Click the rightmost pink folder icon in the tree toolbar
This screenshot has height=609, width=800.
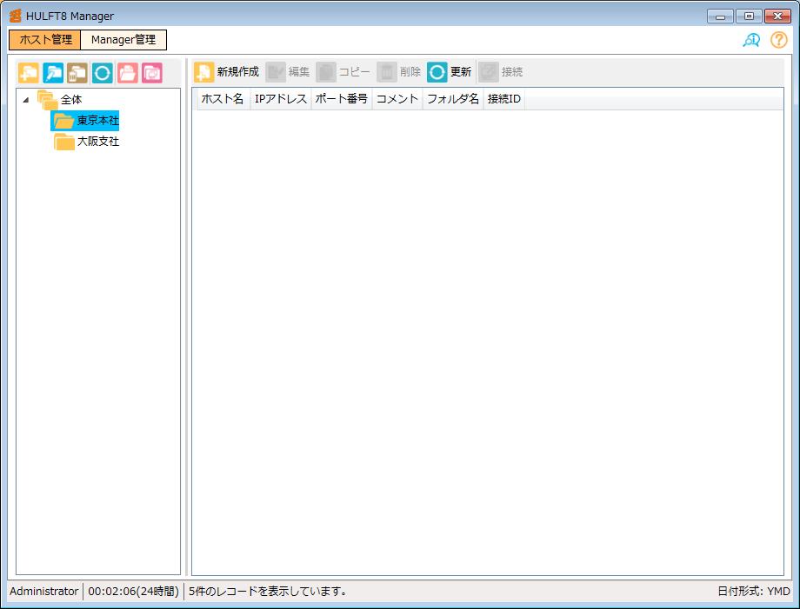pos(152,73)
